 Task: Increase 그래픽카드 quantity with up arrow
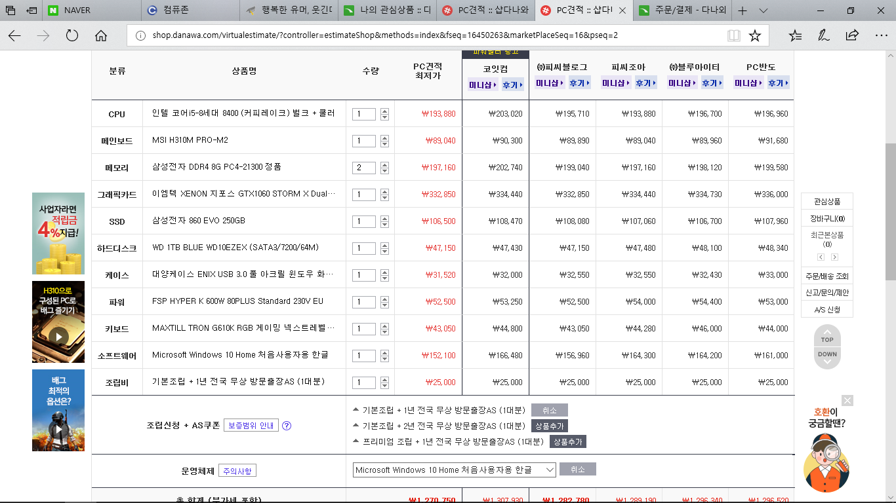(384, 192)
